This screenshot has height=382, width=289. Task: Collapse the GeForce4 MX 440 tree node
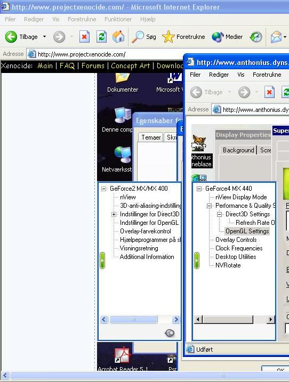199,189
